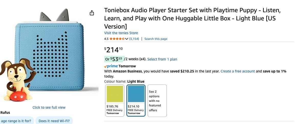
Task: Click the Toniebox product title text
Action: 192,18
